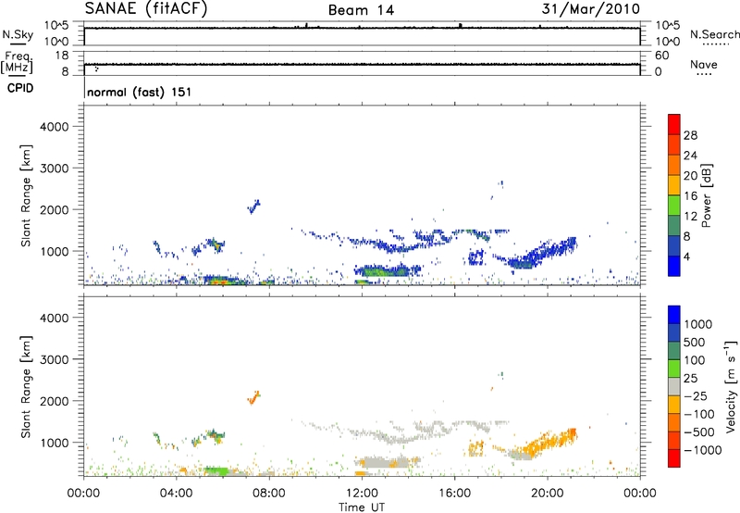Pick the bright blue Velocity segment above 1000
Viewport: 740px width, 513px height.
click(674, 315)
